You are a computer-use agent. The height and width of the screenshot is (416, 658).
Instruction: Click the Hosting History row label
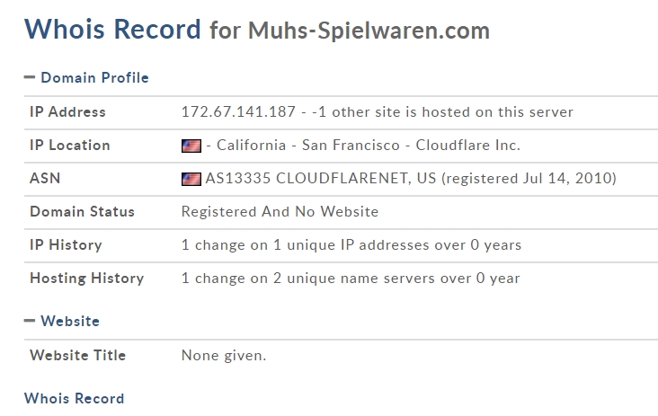click(87, 278)
